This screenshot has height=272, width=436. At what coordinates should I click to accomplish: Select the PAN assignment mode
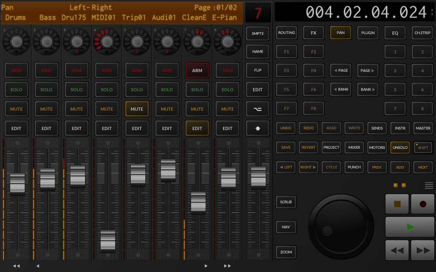click(x=341, y=33)
